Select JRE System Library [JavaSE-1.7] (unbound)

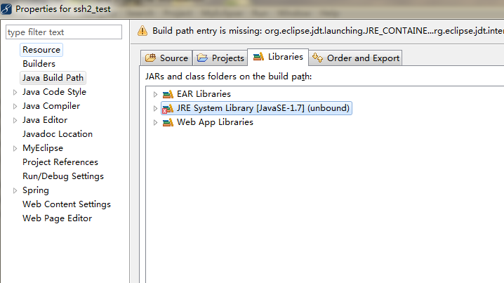256,108
